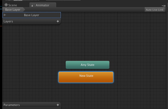Select the Animator tab
Image resolution: width=168 pixels, height=109 pixels.
click(43, 5)
